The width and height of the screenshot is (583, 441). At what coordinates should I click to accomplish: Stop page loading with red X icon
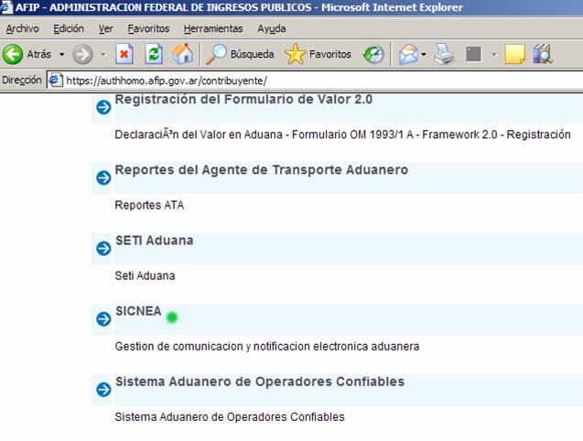click(x=124, y=54)
